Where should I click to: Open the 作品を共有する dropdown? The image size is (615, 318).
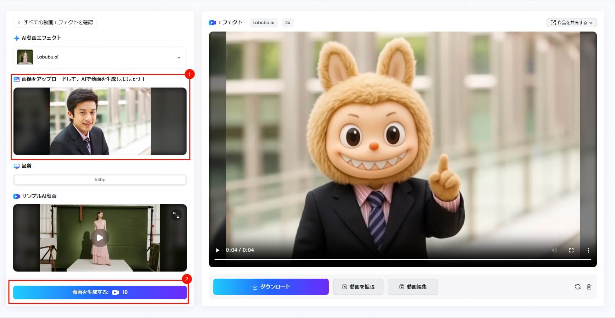[x=571, y=23]
